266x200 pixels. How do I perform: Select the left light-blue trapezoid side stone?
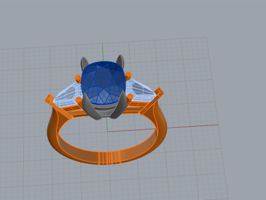[x=68, y=96]
